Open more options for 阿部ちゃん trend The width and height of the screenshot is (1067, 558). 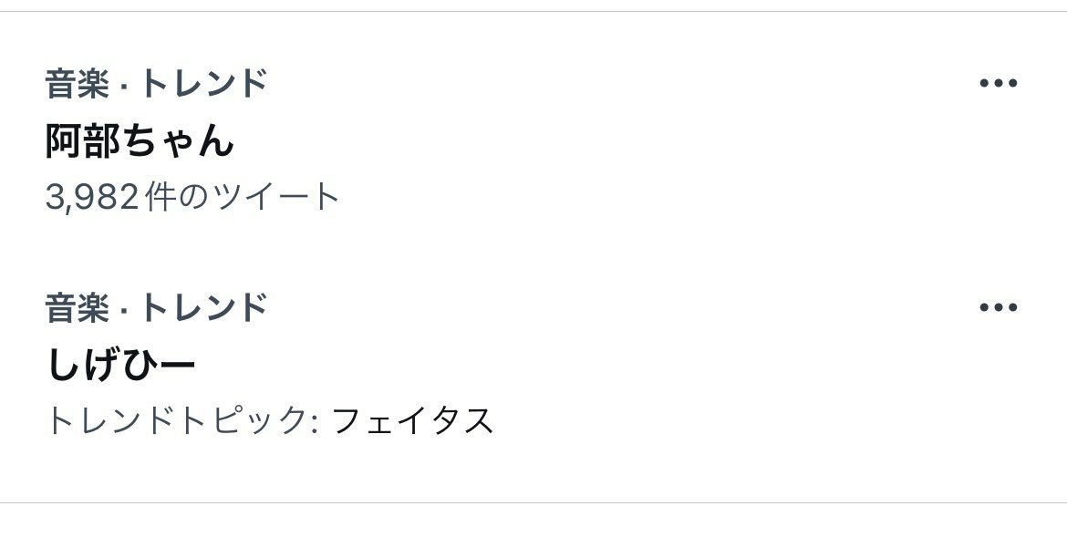click(998, 84)
